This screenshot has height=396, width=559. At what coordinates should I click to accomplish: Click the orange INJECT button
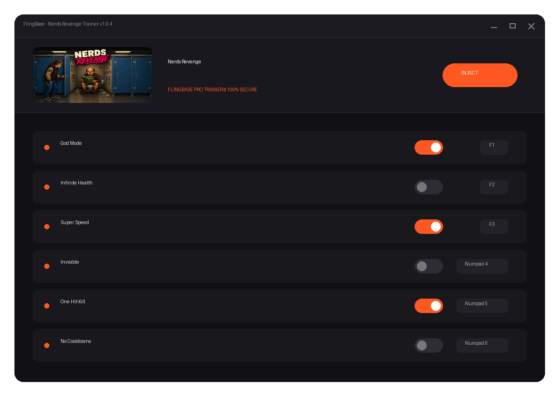coord(480,75)
